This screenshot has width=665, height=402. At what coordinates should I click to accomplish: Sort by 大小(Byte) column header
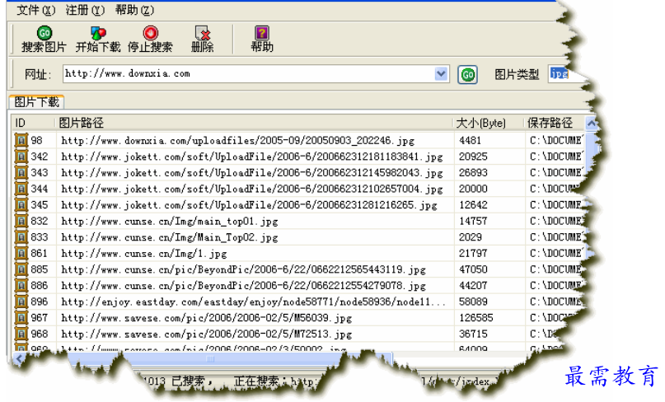pyautogui.click(x=481, y=123)
